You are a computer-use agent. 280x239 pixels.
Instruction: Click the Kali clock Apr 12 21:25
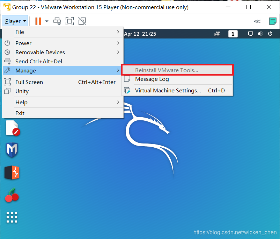[x=140, y=34]
